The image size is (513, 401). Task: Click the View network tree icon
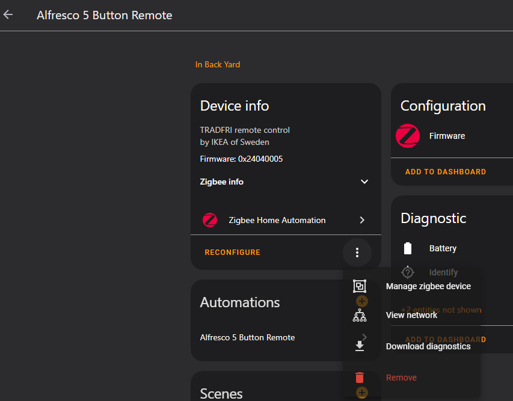point(360,315)
